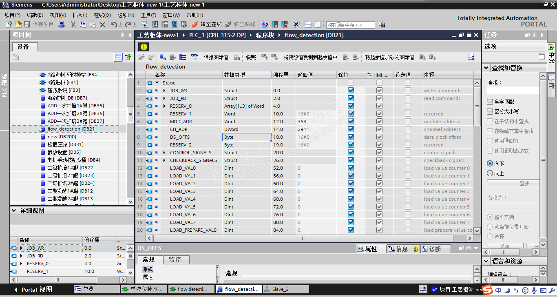Compile using the toolbar compile icon
The image size is (557, 297).
145,24
